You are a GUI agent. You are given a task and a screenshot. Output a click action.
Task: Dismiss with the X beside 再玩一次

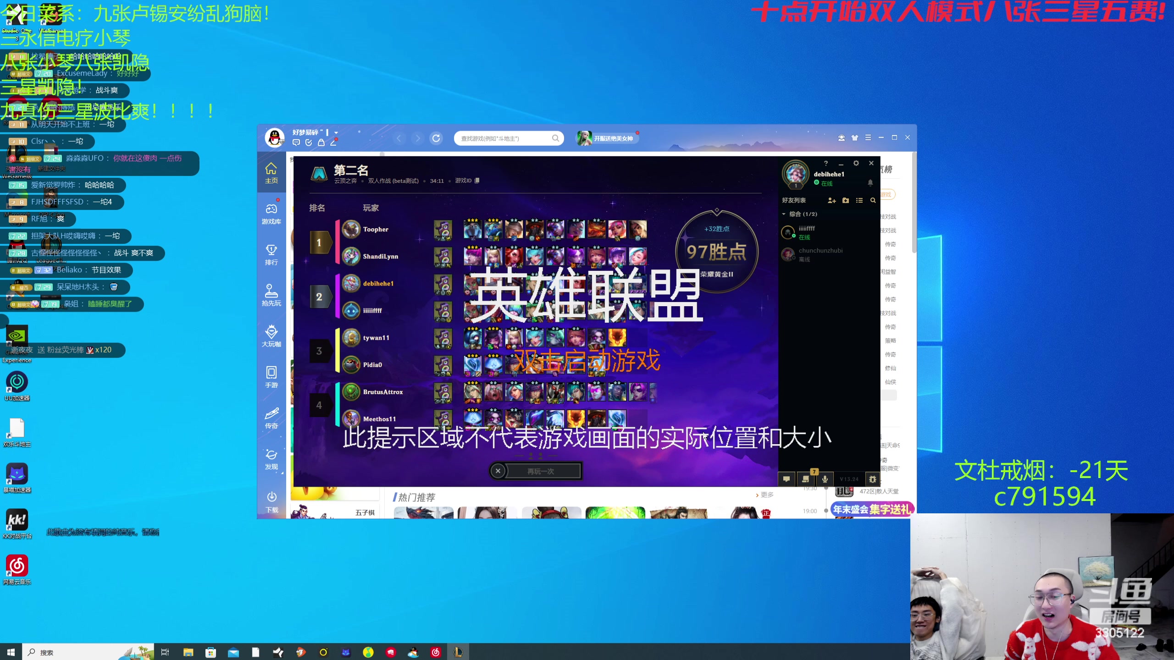coord(498,471)
